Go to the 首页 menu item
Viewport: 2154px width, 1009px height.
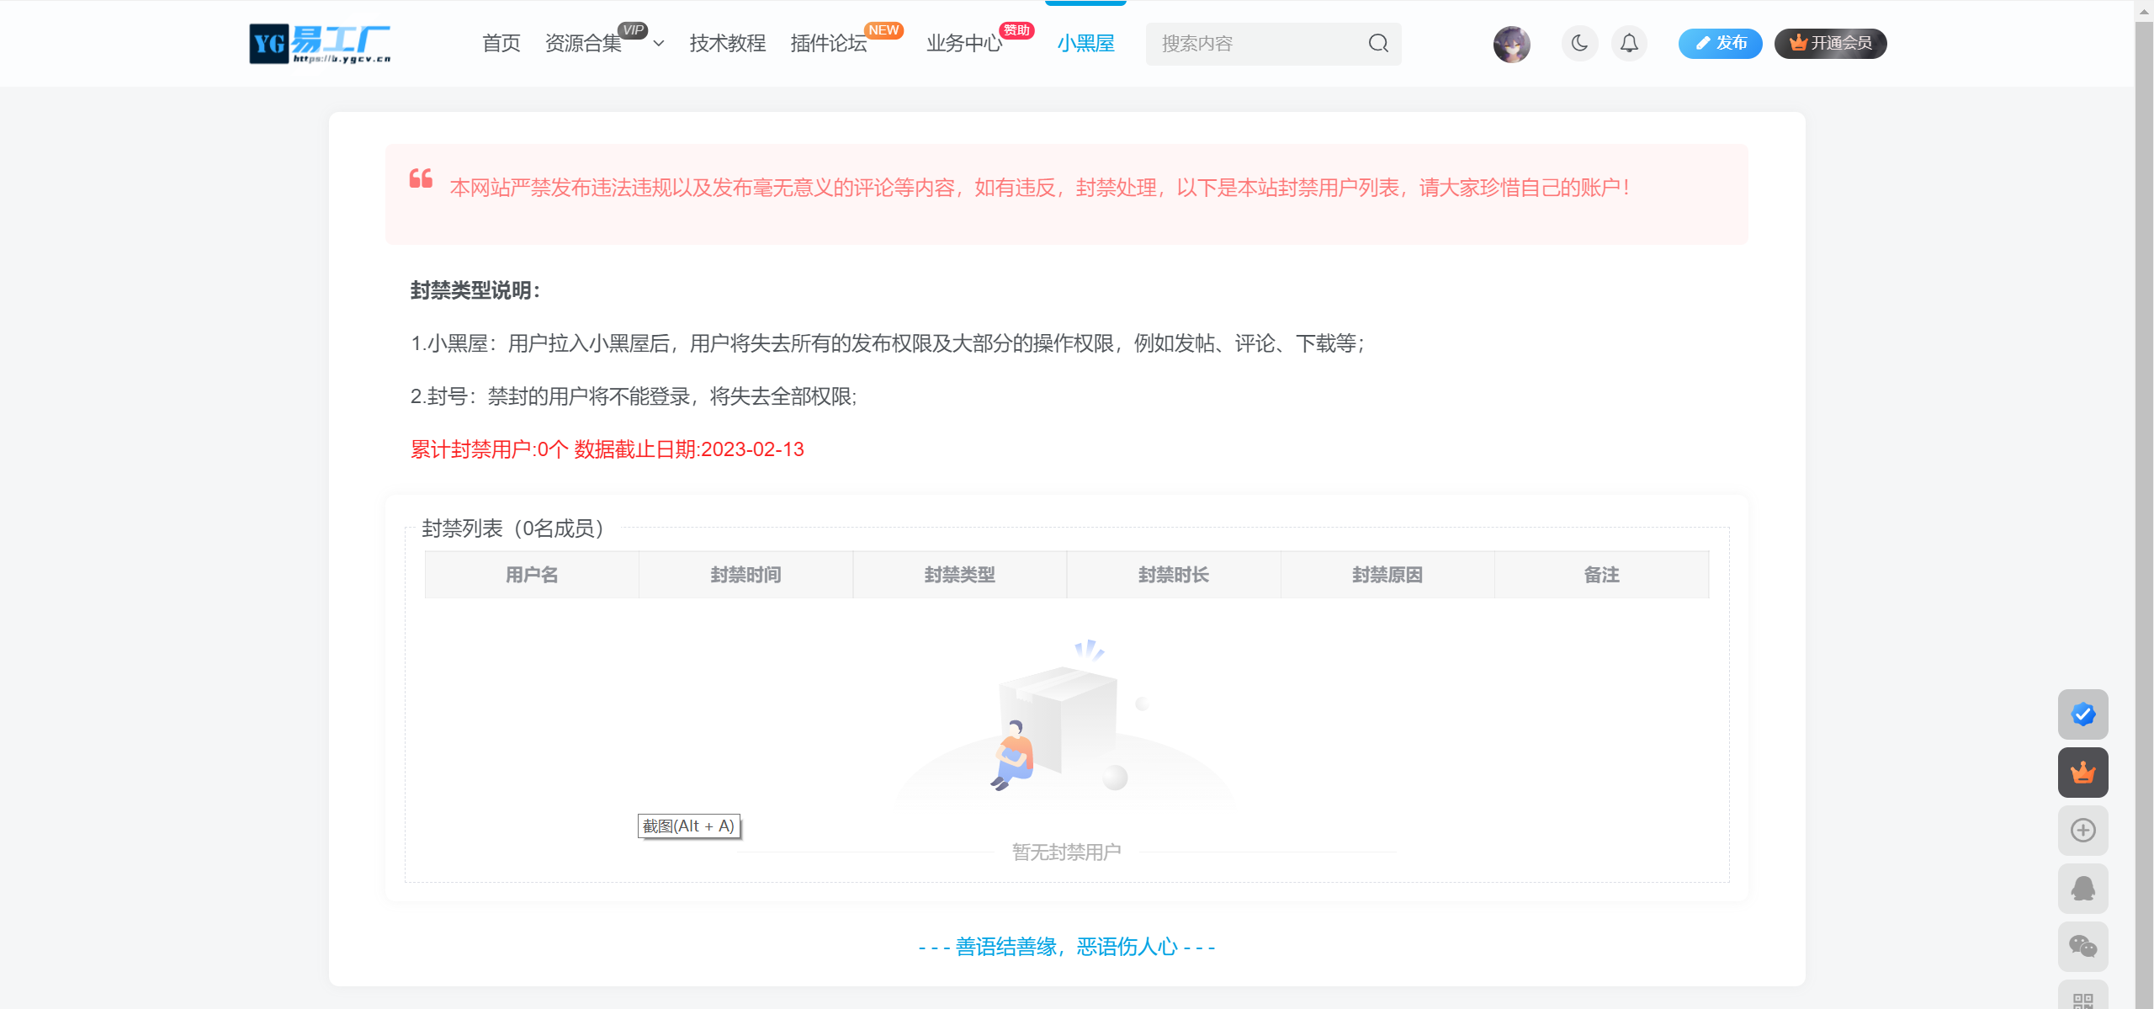pos(501,44)
